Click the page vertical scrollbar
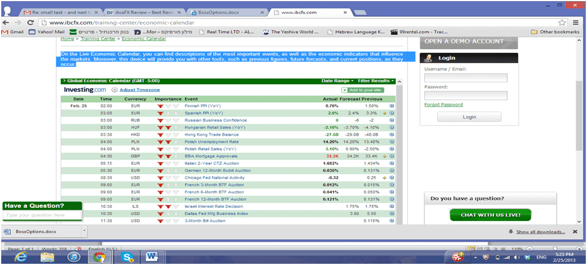 [579, 116]
